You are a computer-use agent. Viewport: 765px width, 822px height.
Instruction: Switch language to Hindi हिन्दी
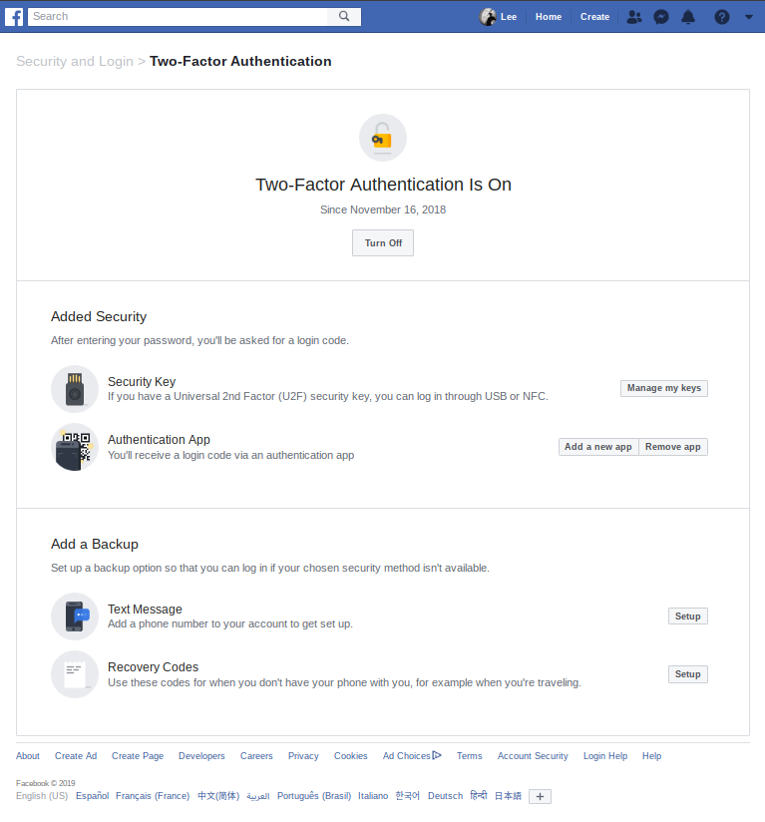tap(479, 795)
